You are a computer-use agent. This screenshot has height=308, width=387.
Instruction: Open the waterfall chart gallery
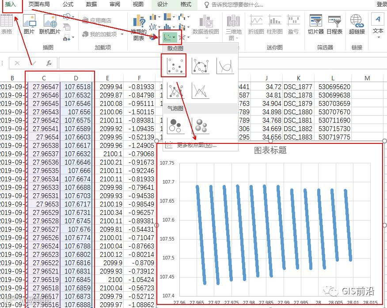(x=183, y=17)
